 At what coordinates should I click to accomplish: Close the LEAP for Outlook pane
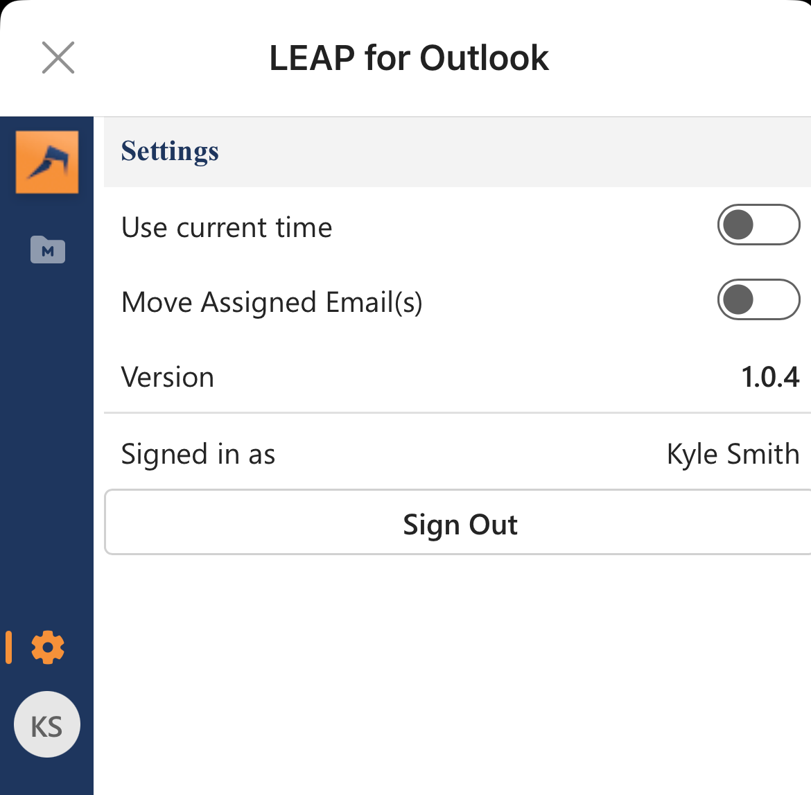click(58, 58)
